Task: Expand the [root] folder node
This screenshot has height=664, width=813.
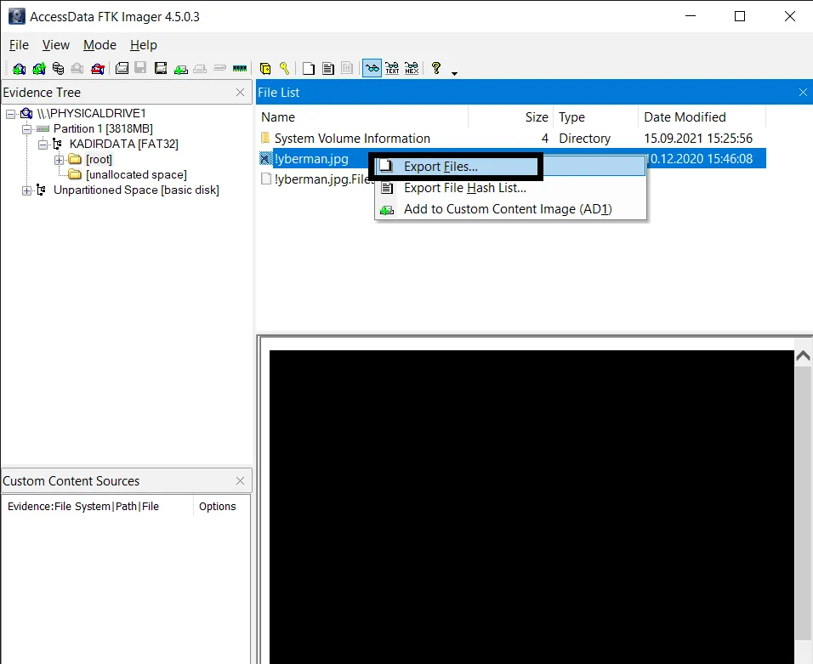Action: 60,160
